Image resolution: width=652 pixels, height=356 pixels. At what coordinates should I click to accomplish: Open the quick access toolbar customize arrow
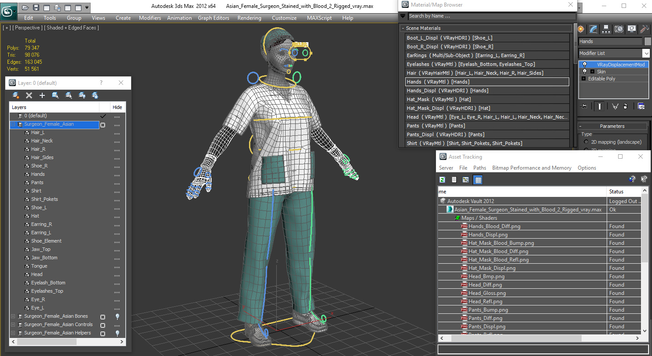coord(87,7)
